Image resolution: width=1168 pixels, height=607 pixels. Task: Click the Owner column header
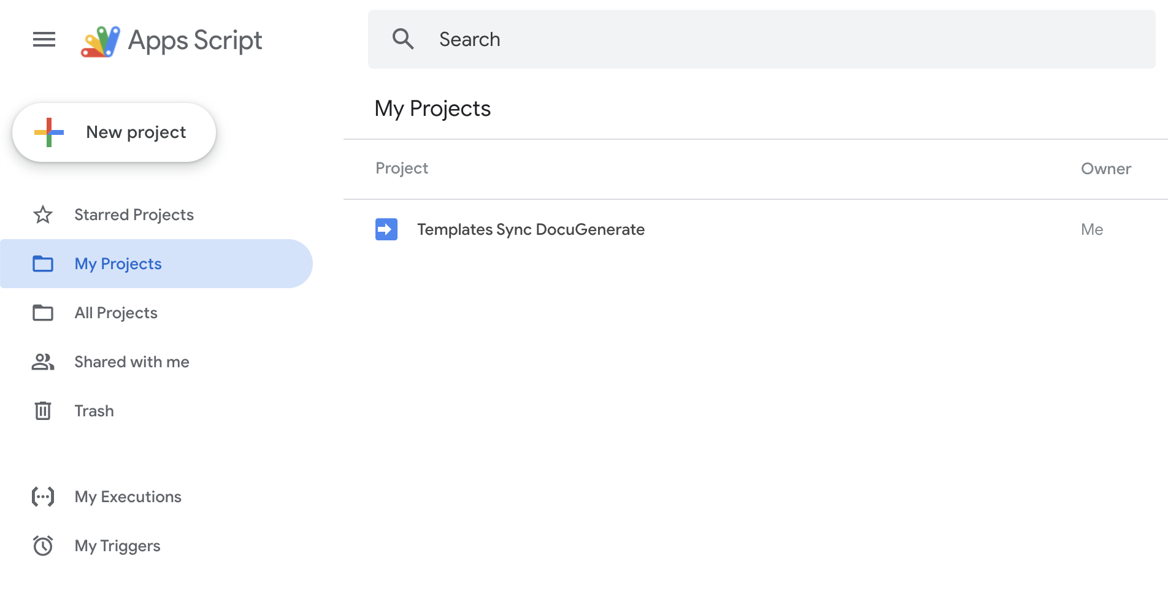(1106, 169)
